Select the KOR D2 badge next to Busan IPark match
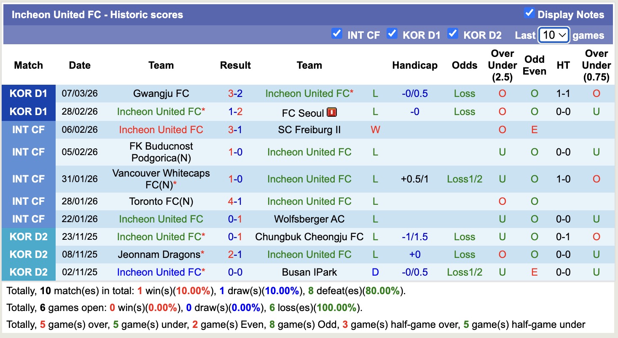The width and height of the screenshot is (618, 338). (28, 272)
